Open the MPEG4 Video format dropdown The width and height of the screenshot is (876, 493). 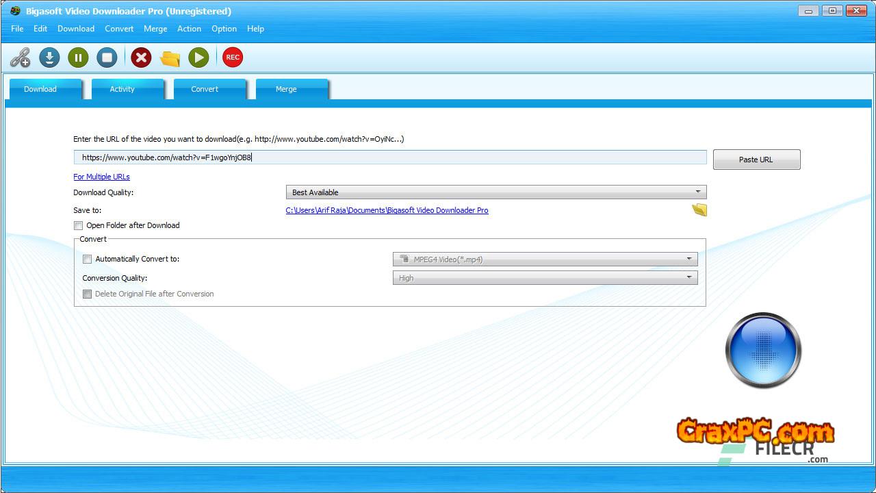pyautogui.click(x=545, y=260)
